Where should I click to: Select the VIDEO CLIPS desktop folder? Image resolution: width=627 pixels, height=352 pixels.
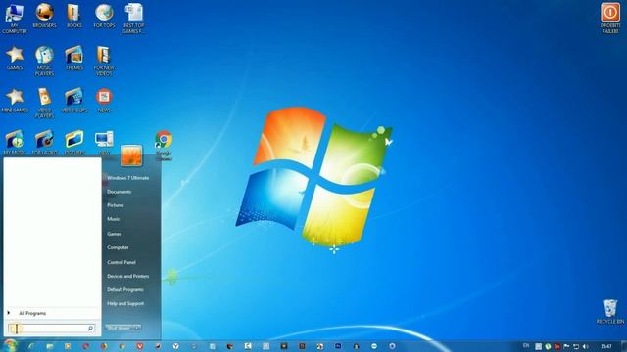[x=74, y=101]
